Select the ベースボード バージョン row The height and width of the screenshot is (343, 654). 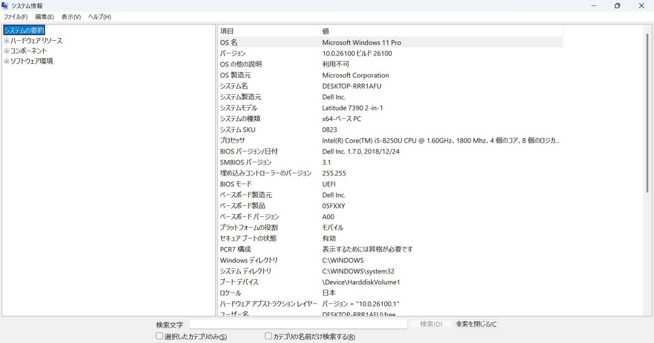390,217
